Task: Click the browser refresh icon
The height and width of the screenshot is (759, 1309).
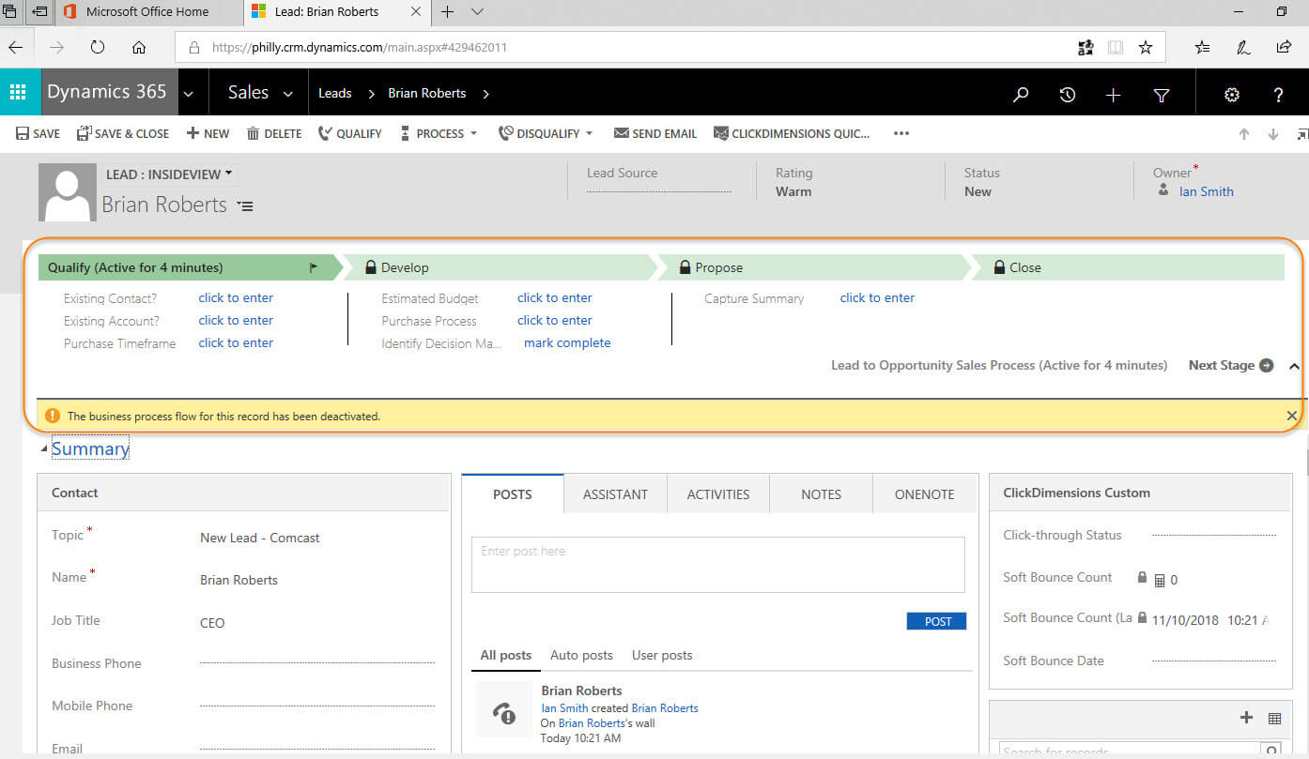Action: point(98,47)
